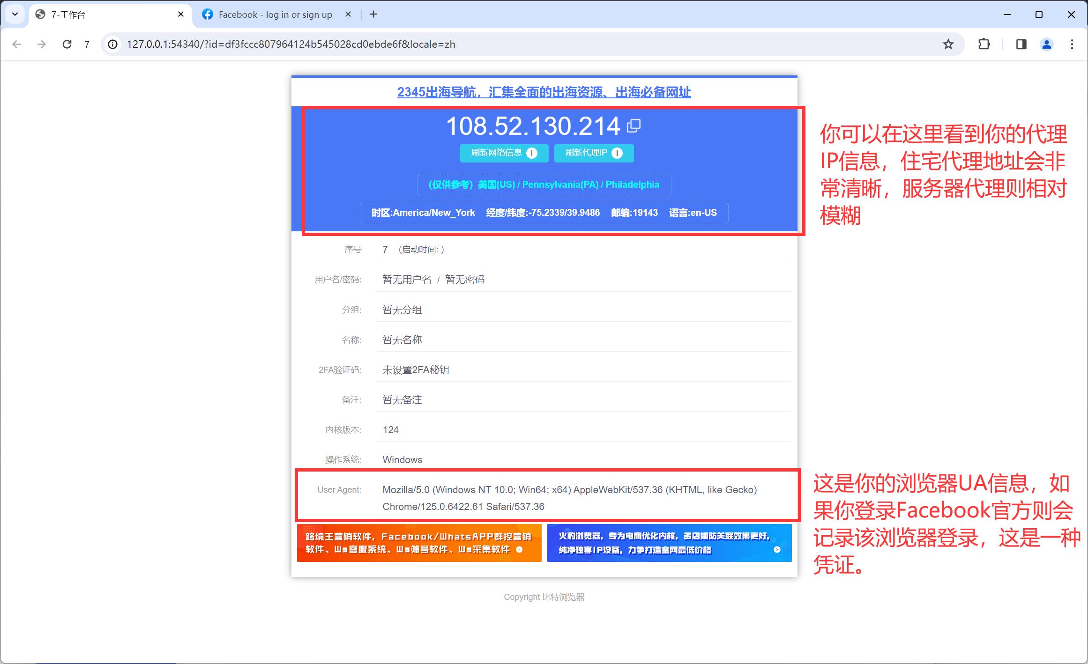Image resolution: width=1088 pixels, height=664 pixels.
Task: Toggle the browser side panel
Action: [x=1021, y=44]
